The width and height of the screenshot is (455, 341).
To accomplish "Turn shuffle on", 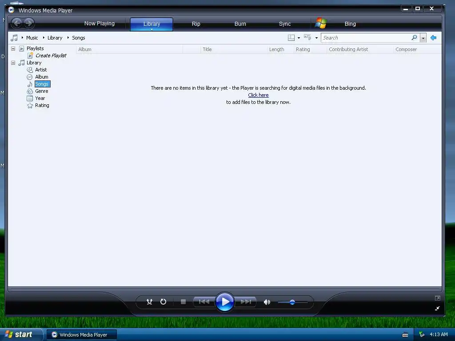I will [x=149, y=302].
